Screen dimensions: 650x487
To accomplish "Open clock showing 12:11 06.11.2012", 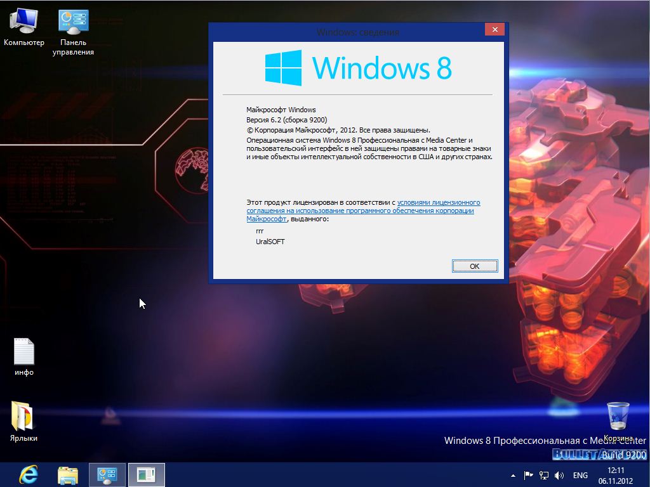I will [x=616, y=476].
